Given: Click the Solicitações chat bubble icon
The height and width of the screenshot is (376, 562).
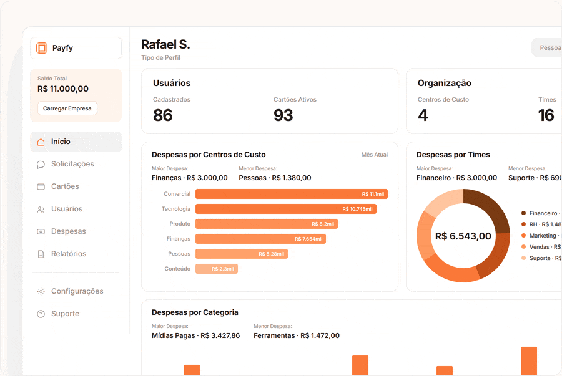Looking at the screenshot, I should [x=41, y=164].
